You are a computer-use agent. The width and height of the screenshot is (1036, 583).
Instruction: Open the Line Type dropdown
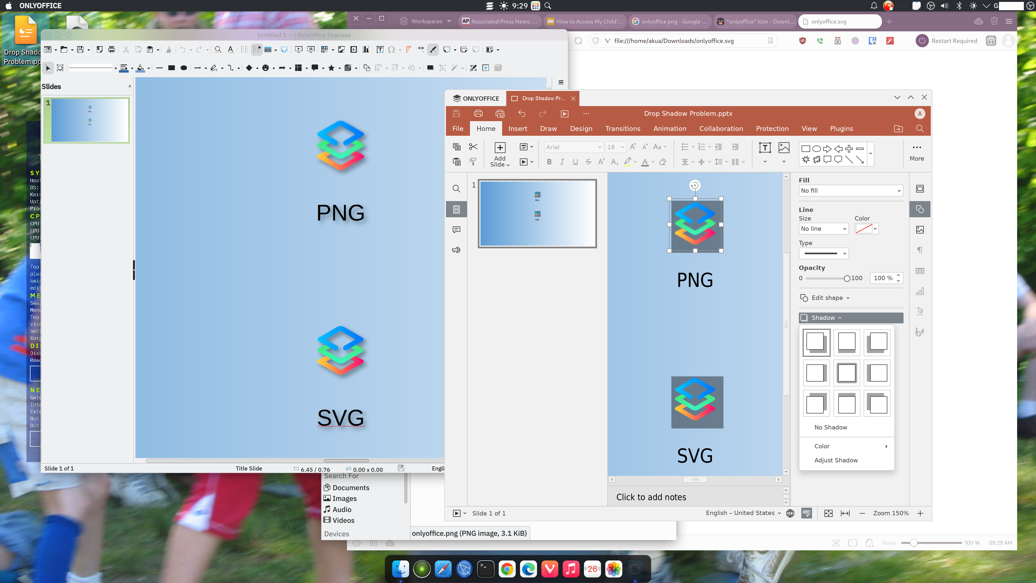[824, 253]
